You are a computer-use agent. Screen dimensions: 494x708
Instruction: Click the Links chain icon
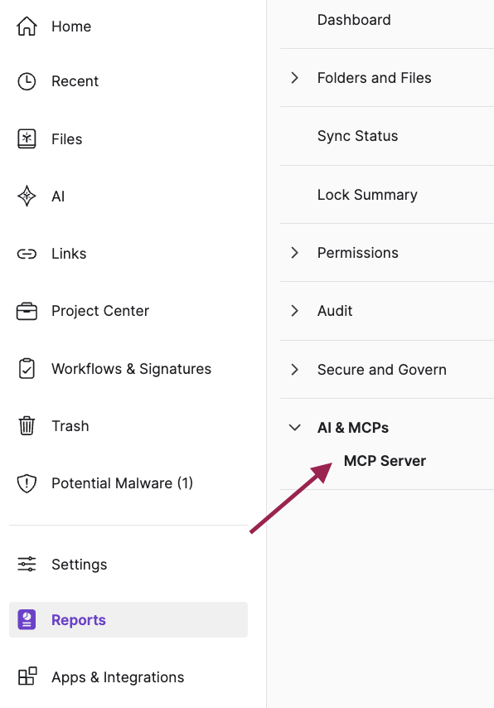(x=27, y=254)
